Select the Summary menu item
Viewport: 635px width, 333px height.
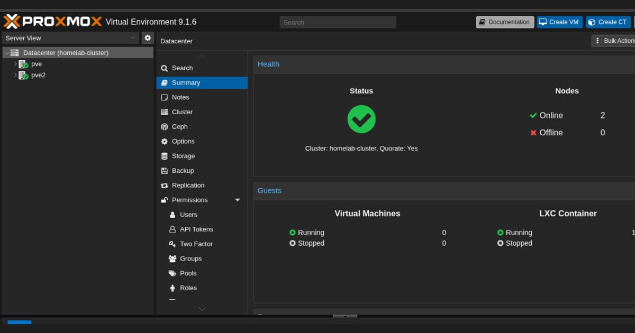click(185, 82)
